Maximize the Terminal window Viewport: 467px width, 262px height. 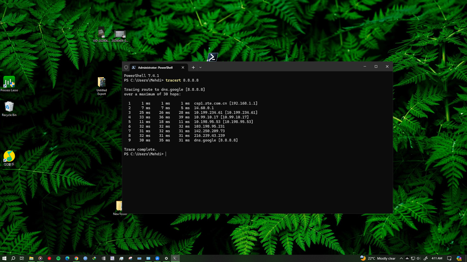tap(376, 67)
